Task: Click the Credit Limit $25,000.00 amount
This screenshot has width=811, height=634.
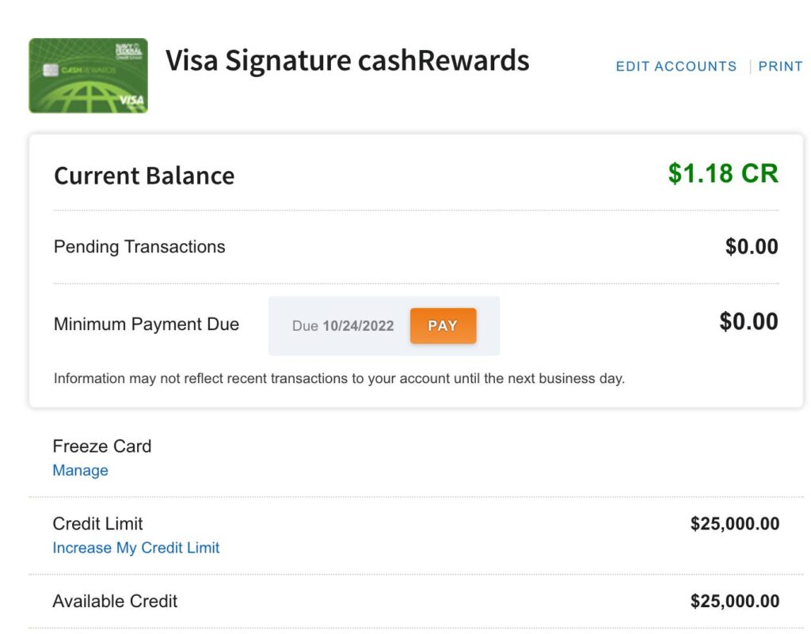Action: (734, 524)
